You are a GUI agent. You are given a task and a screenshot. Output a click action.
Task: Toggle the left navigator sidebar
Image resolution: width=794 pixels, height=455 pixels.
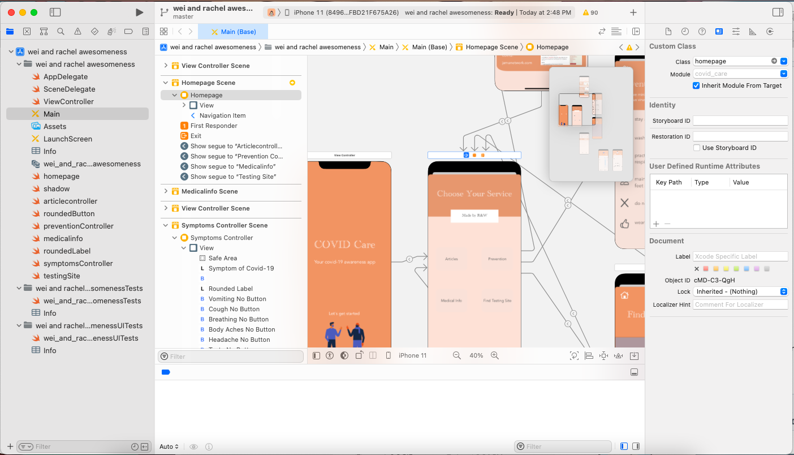point(55,12)
